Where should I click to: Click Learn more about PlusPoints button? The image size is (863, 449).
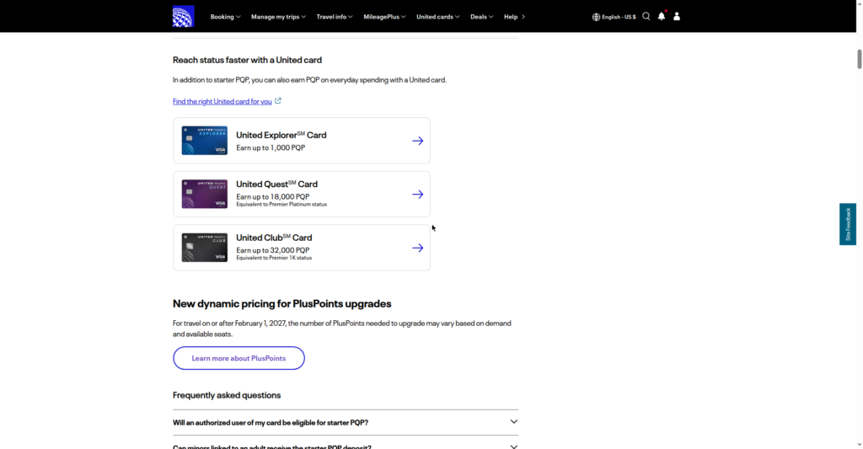239,358
